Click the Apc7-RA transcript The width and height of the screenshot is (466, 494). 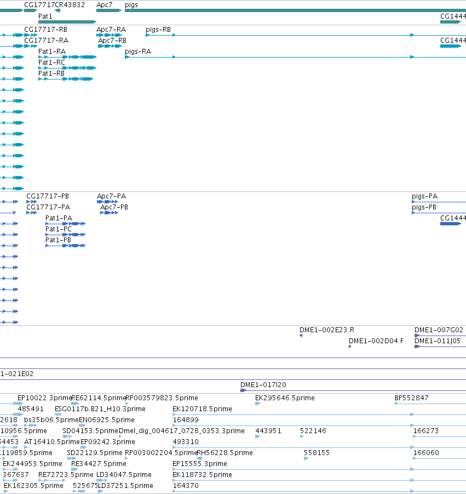109,35
